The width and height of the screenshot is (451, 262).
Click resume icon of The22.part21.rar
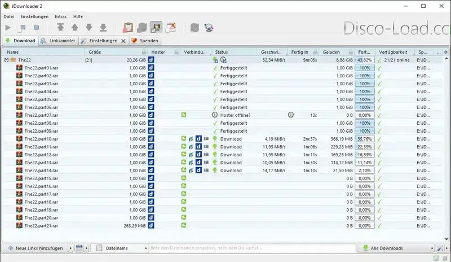pyautogui.click(x=184, y=225)
